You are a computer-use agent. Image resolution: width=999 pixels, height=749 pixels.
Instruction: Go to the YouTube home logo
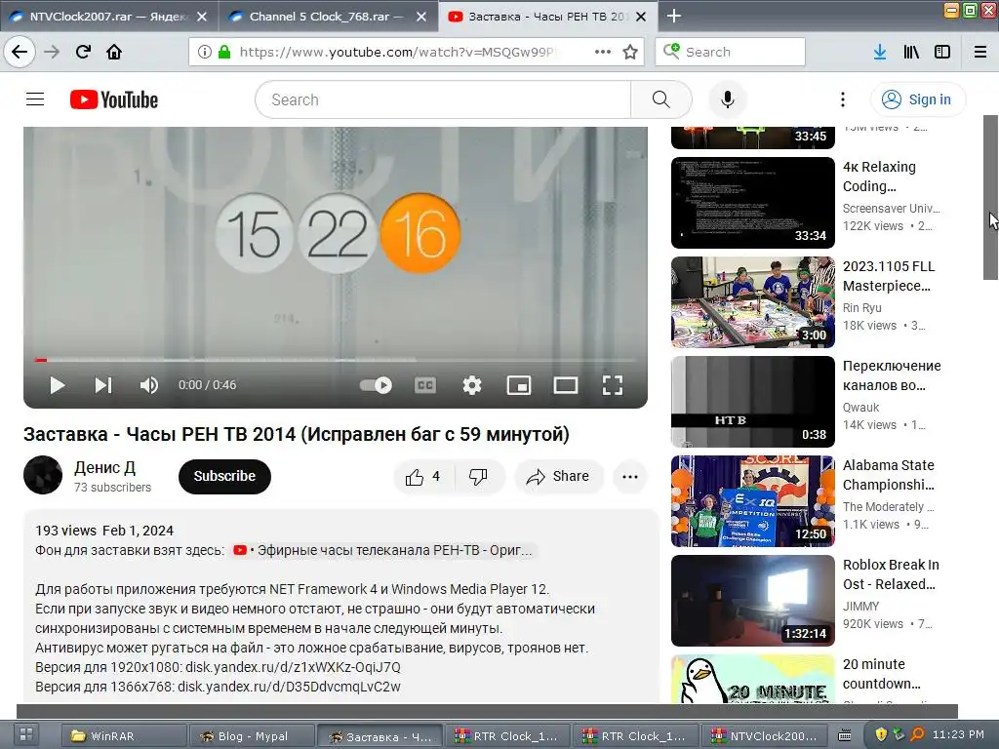click(x=114, y=99)
